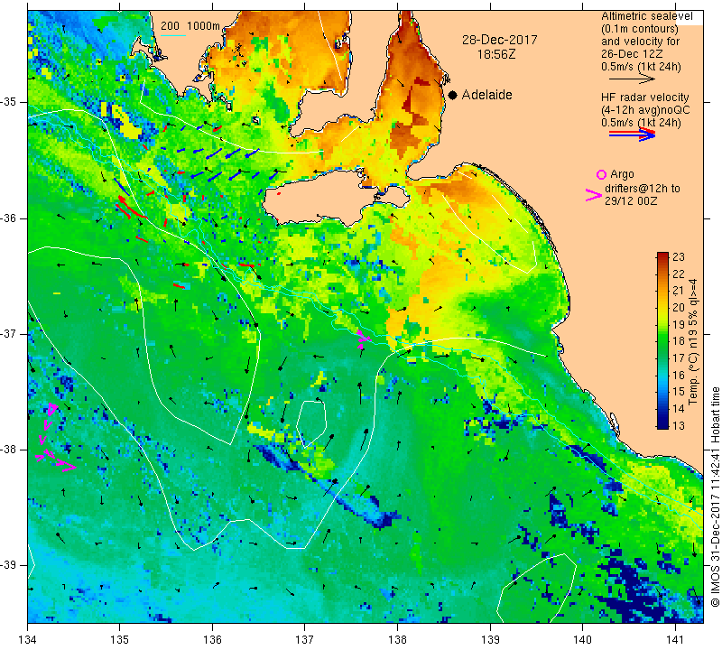Image resolution: width=722 pixels, height=650 pixels.
Task: Click the '135' longitude axis label
Action: (x=120, y=639)
